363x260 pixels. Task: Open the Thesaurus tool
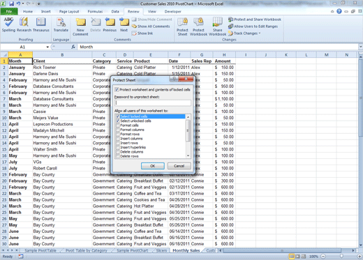tap(41, 24)
